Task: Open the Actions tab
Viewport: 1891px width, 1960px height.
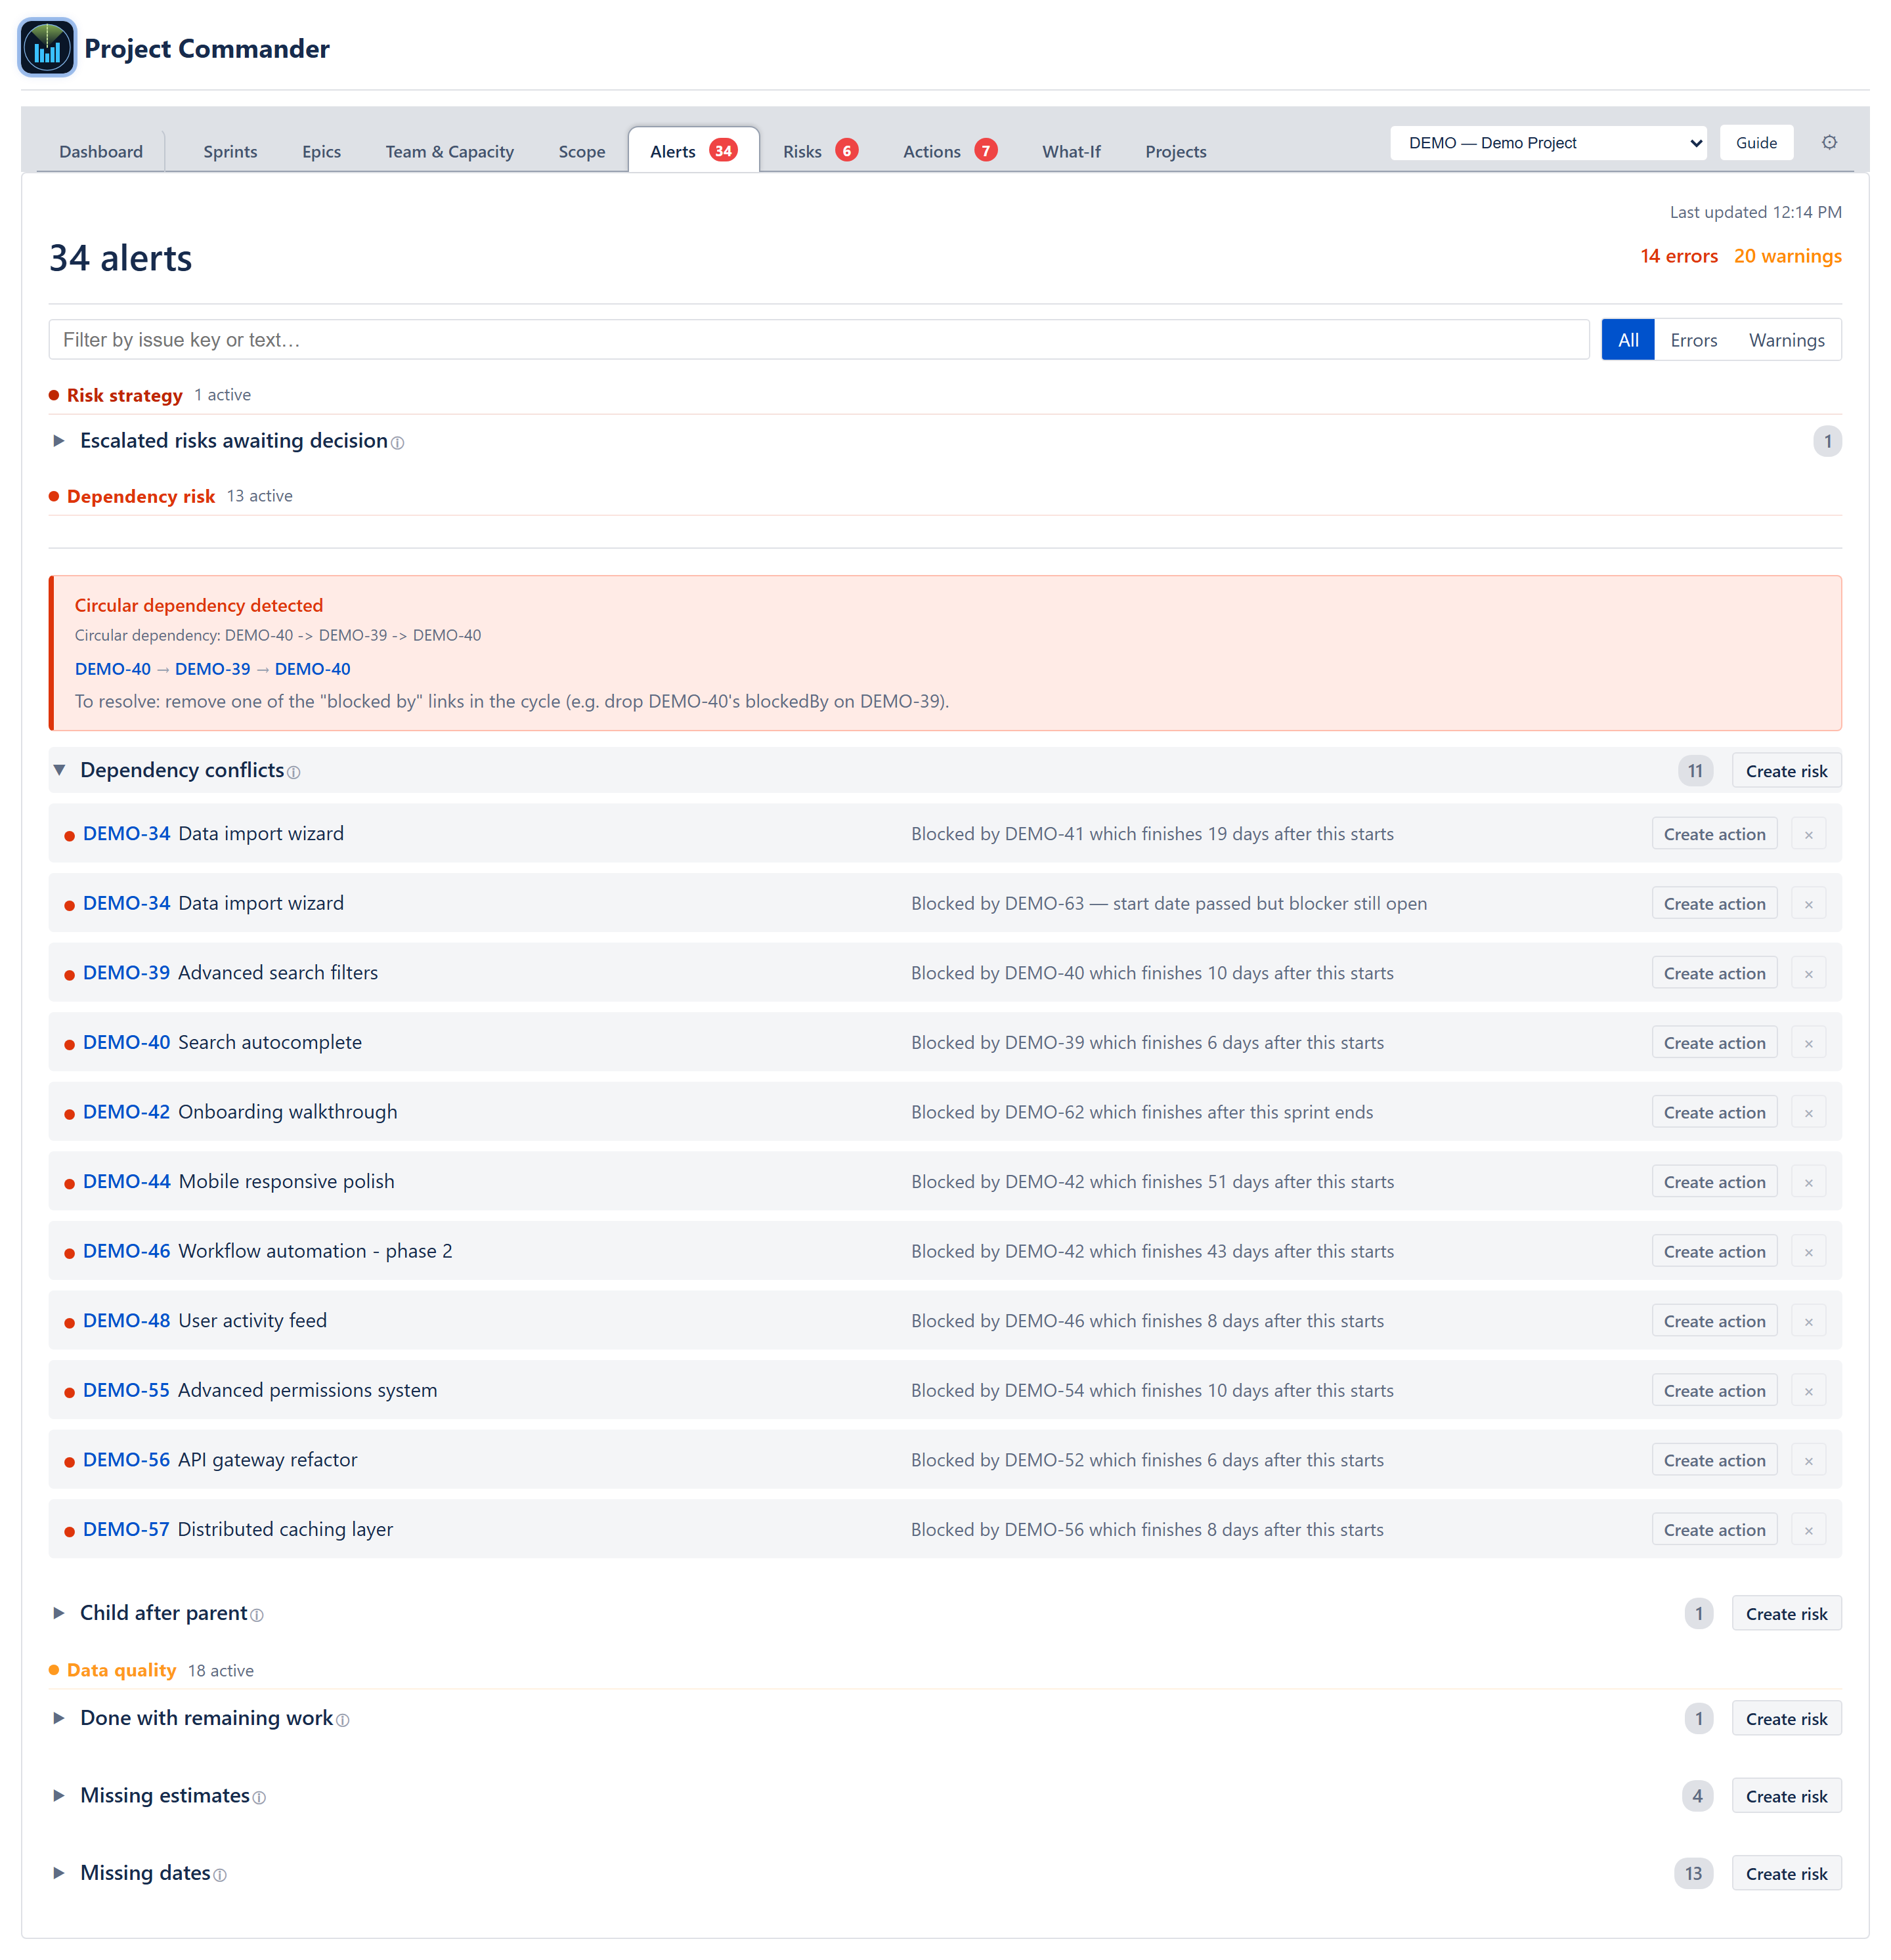Action: coord(949,151)
